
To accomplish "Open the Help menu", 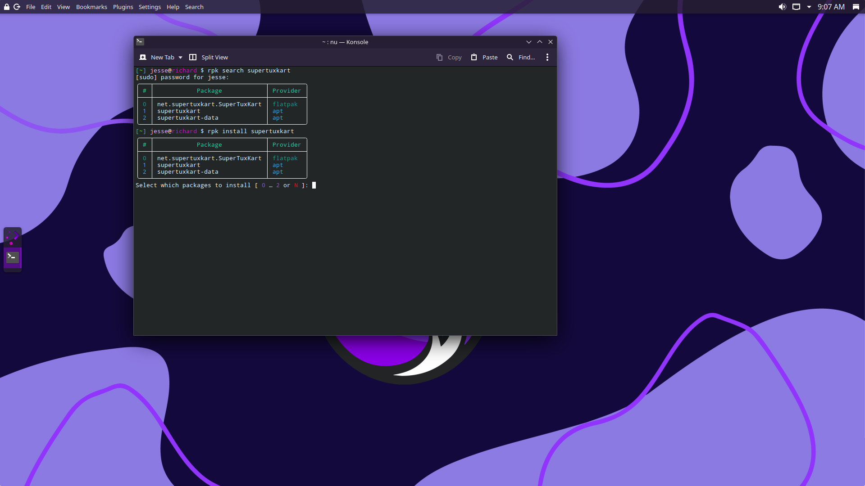I will pyautogui.click(x=173, y=7).
